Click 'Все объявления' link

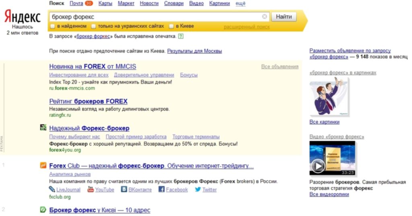click(280, 67)
